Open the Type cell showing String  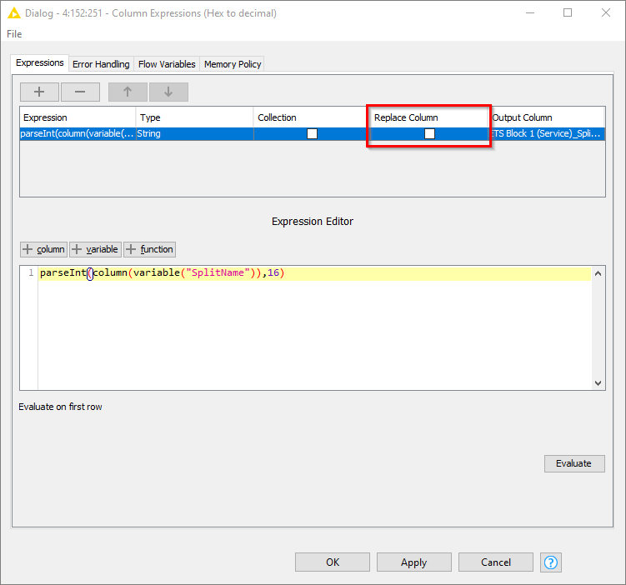pos(193,133)
